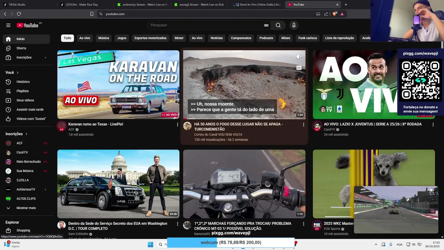Expand the Inscrições section header
Screen dimensions: 444x250
(x=16, y=134)
